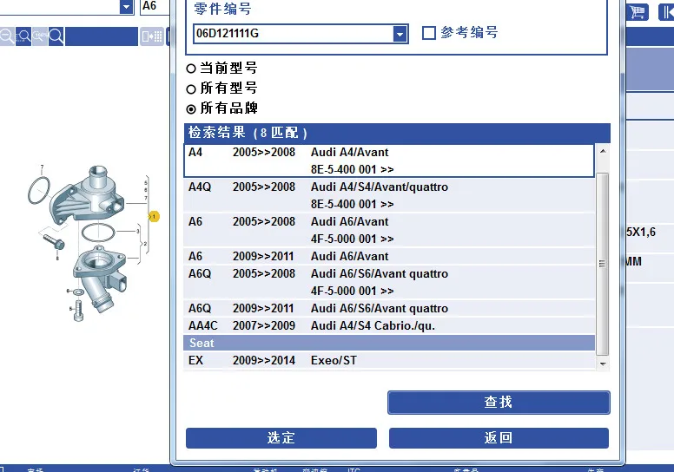
Task: Select the 所有型号 radio button
Action: click(x=191, y=88)
